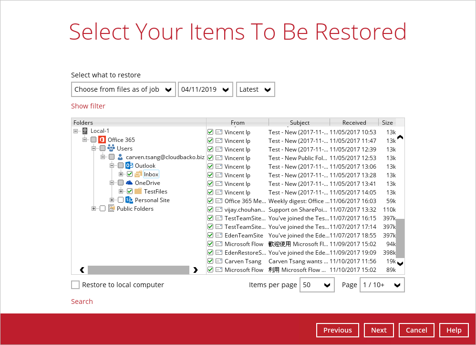This screenshot has height=345, width=476.
Task: Click the Local-1 server icon
Action: (x=85, y=131)
